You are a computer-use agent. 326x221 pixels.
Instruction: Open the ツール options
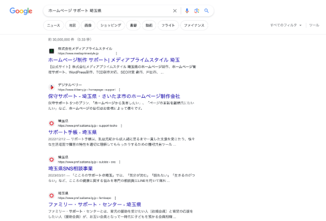(314, 25)
